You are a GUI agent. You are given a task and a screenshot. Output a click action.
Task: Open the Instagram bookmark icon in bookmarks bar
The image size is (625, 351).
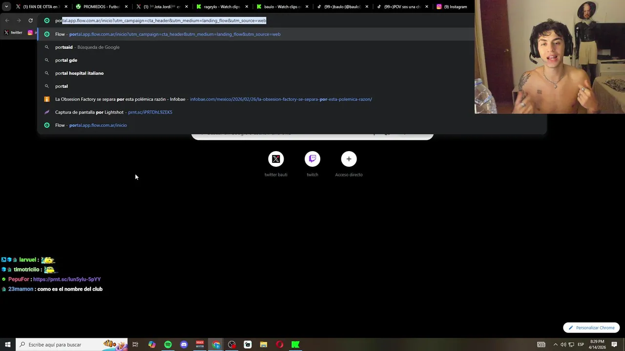tap(30, 33)
